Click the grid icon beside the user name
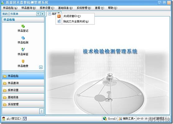The width and height of the screenshot is (173, 124). [x=25, y=119]
